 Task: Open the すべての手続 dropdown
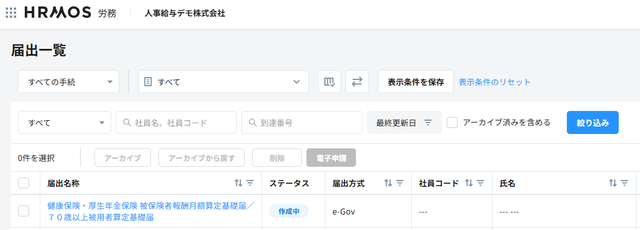tap(69, 82)
